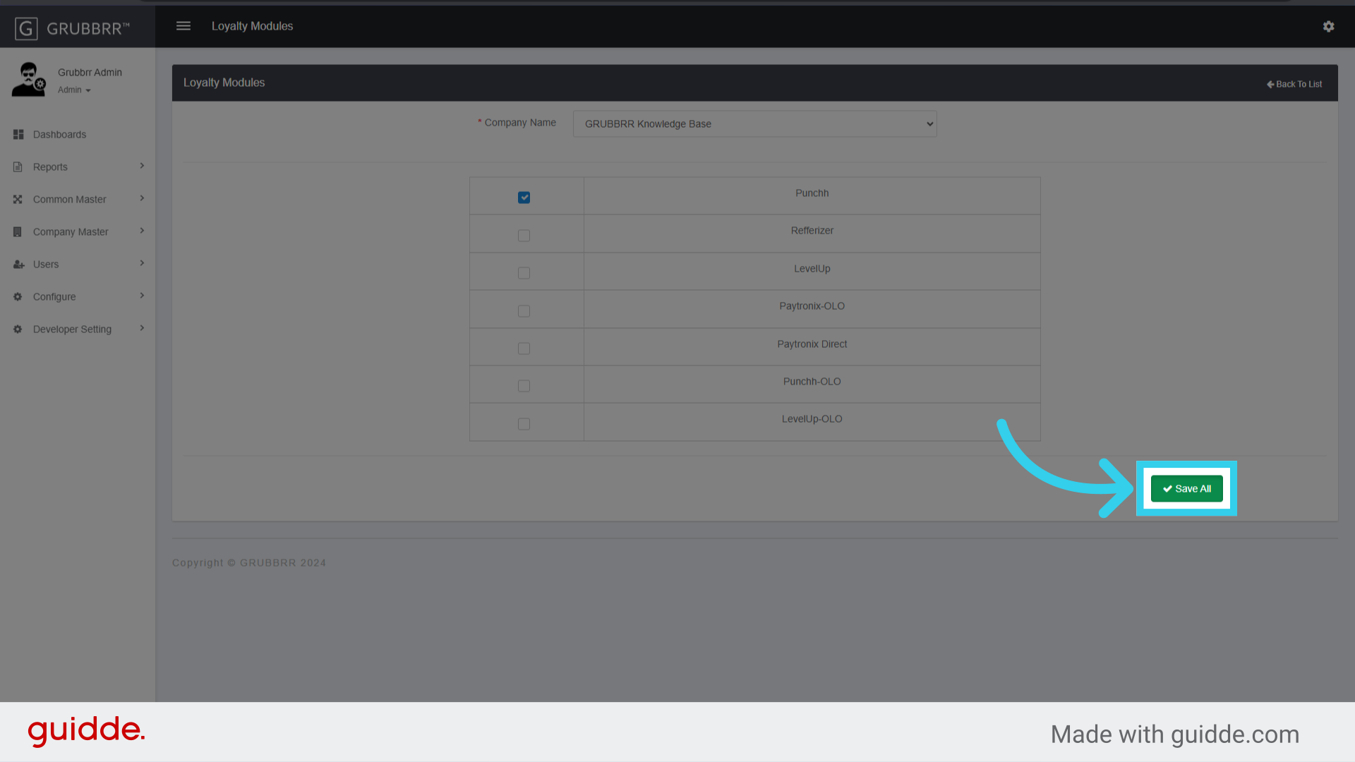
Task: Click the Paytronix-OLO module name
Action: (812, 306)
